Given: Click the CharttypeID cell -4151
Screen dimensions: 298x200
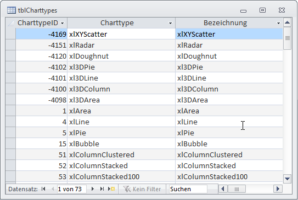Looking at the screenshot, I should [41, 45].
